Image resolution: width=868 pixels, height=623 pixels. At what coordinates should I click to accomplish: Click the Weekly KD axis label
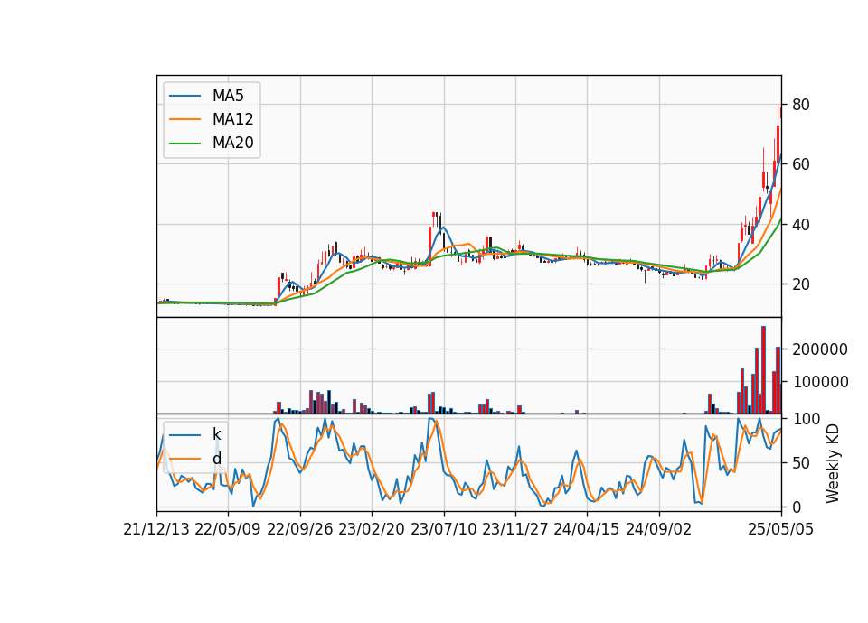coord(833,463)
